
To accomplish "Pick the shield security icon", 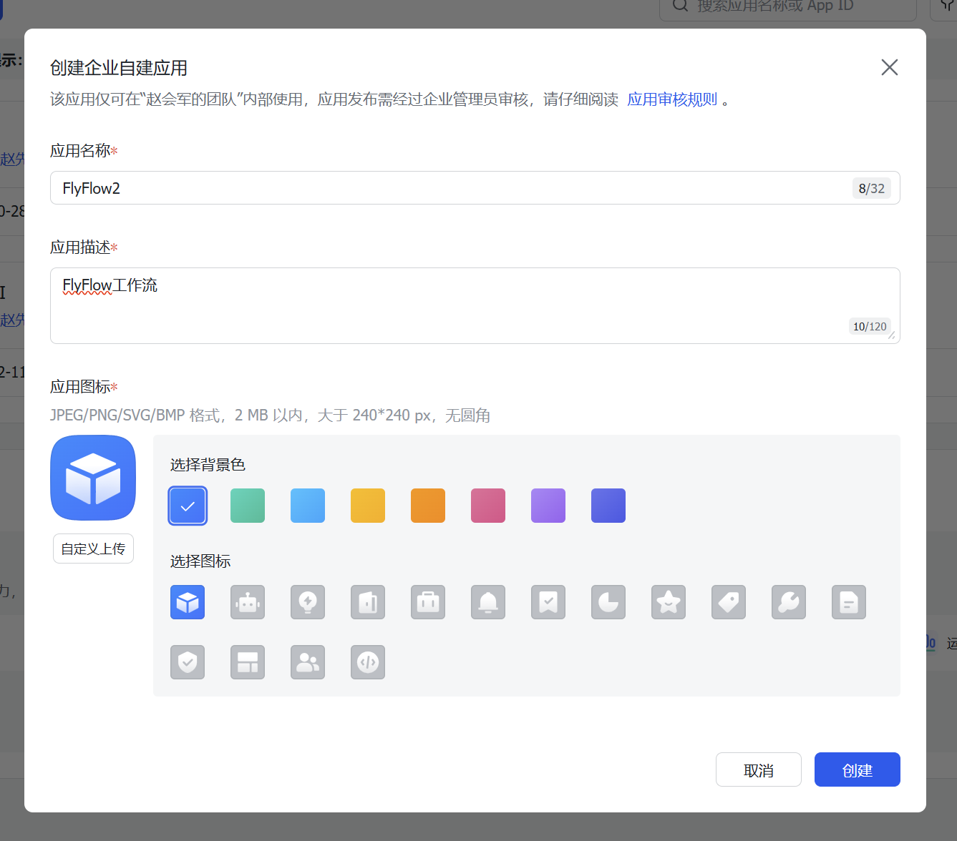I will pyautogui.click(x=188, y=662).
